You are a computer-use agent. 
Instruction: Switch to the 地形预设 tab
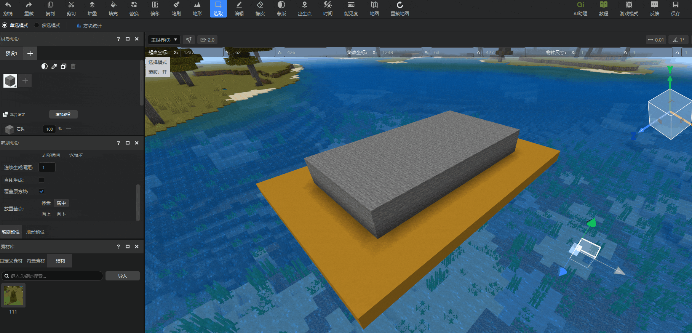click(x=35, y=232)
